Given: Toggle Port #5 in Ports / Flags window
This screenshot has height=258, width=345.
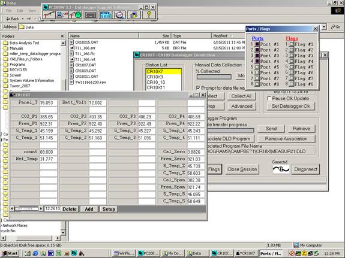Looking at the screenshot, I should pos(257,67).
